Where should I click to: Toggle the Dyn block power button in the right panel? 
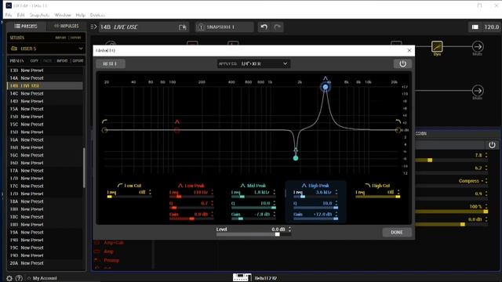(x=492, y=145)
